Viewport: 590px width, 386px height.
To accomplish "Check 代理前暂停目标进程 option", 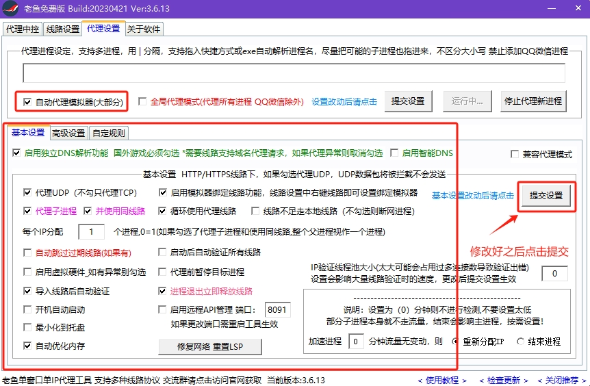I will pyautogui.click(x=162, y=272).
